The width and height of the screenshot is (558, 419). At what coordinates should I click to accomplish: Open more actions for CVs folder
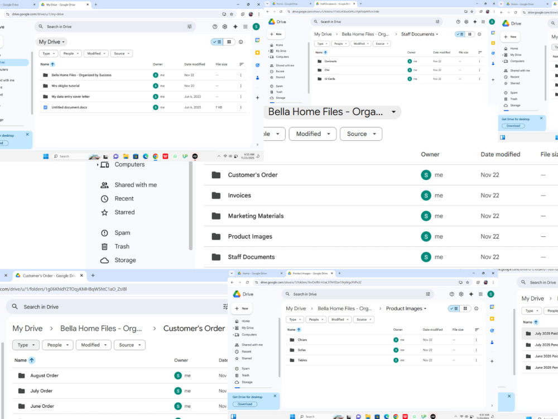click(479, 70)
